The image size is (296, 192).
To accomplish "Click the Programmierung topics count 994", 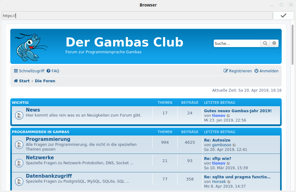I will (x=165, y=142).
